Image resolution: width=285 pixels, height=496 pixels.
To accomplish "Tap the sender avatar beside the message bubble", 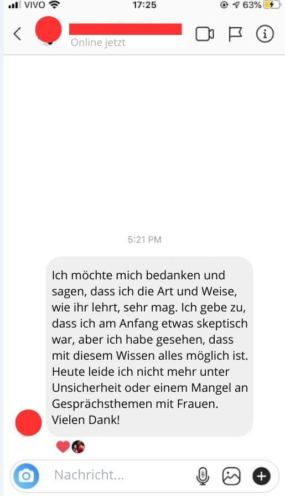I will (28, 423).
